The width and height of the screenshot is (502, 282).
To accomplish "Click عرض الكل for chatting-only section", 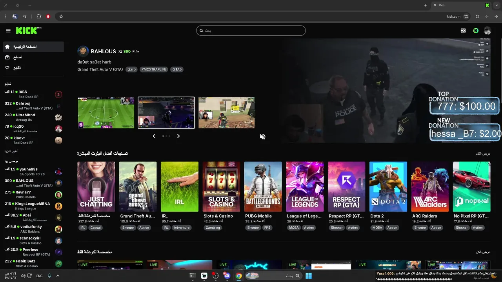I will coord(483,252).
